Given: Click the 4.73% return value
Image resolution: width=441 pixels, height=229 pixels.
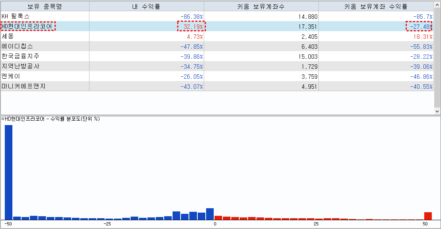Looking at the screenshot, I should point(195,37).
